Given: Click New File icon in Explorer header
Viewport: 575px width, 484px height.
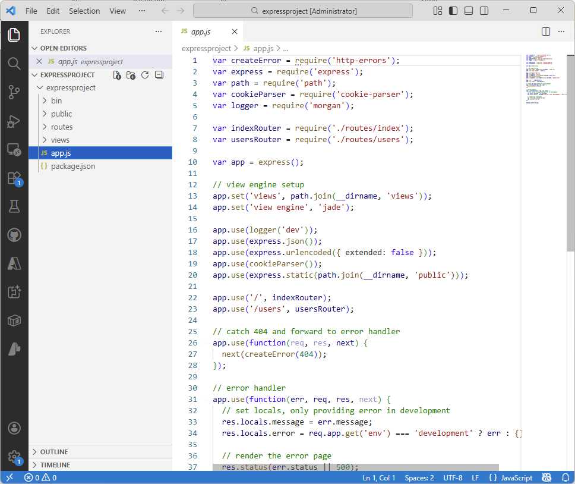Looking at the screenshot, I should [x=117, y=76].
